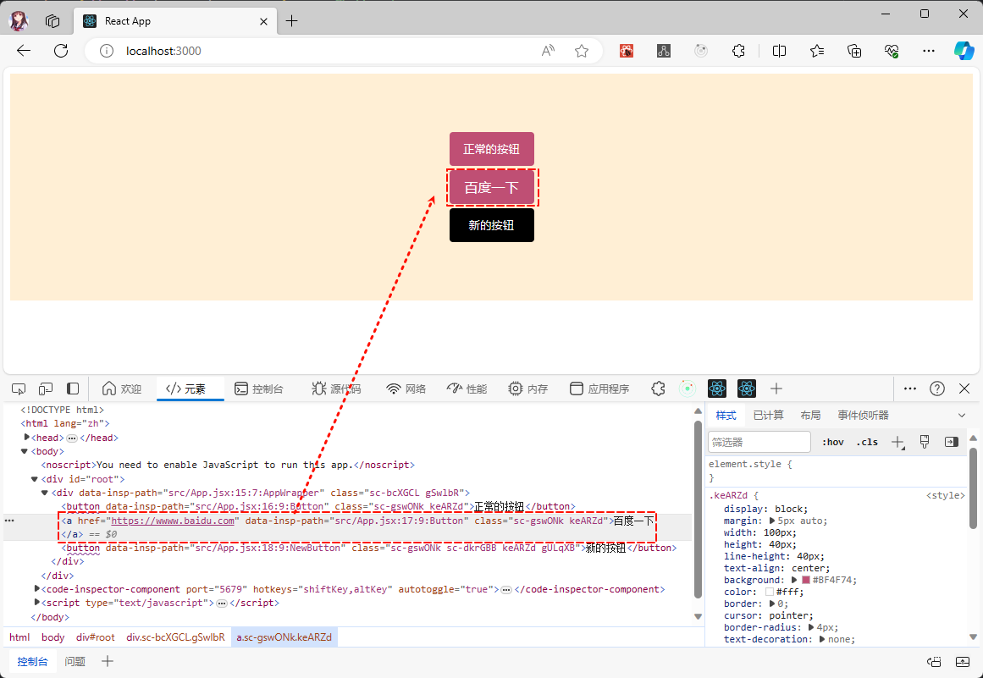Expand the head element in the DOM tree

(x=26, y=437)
